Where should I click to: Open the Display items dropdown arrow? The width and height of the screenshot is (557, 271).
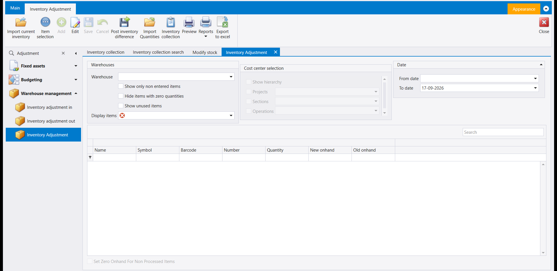(x=231, y=115)
